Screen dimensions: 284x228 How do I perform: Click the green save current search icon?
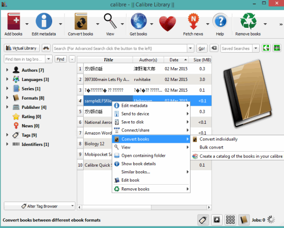click(277, 48)
